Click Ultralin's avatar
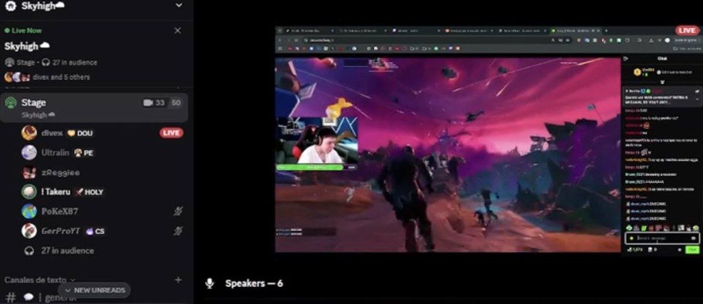703x304 pixels. 29,152
